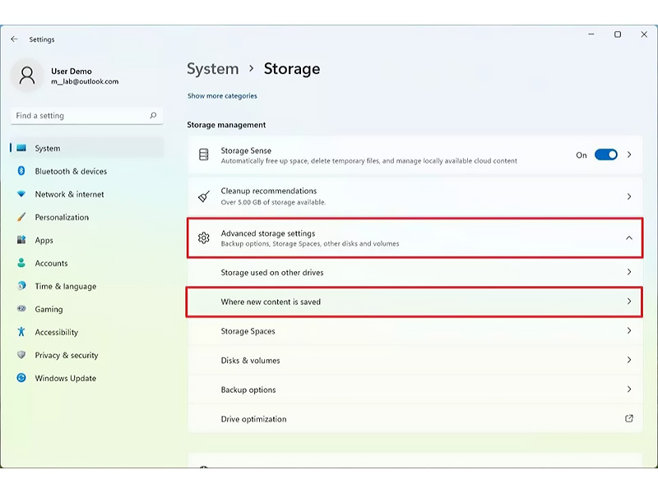Open Storage Spaces chevron
The image size is (658, 493).
pos(629,331)
